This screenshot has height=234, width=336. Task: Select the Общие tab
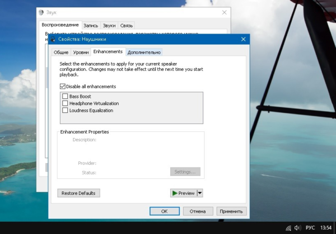(x=61, y=52)
